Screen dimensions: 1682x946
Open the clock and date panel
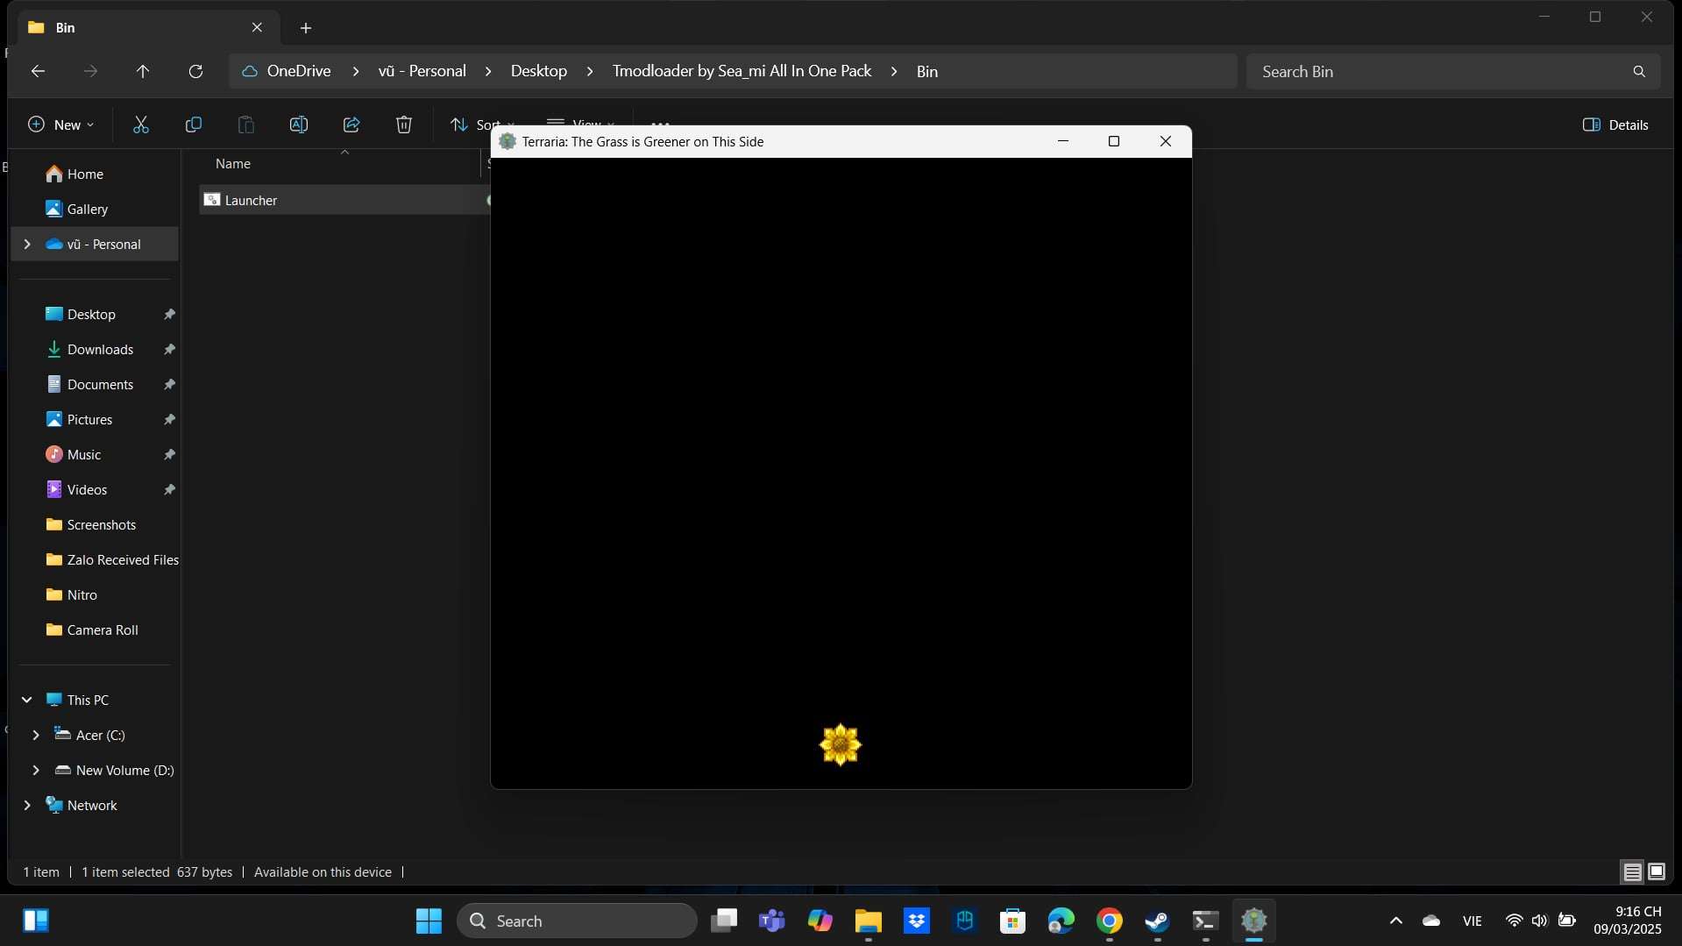point(1627,921)
